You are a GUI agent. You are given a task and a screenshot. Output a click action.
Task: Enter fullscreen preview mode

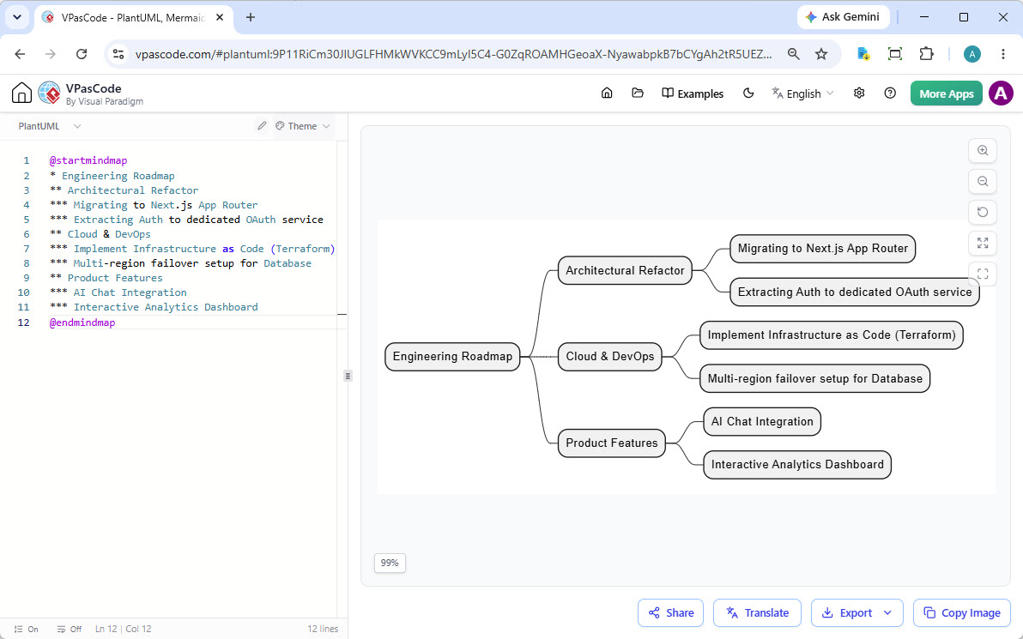983,274
